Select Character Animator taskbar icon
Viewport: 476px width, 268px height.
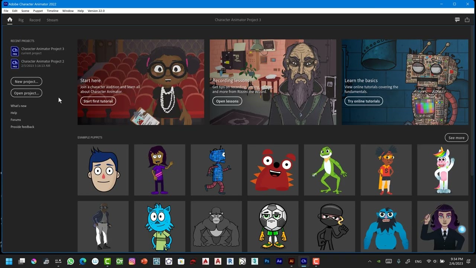pyautogui.click(x=304, y=261)
